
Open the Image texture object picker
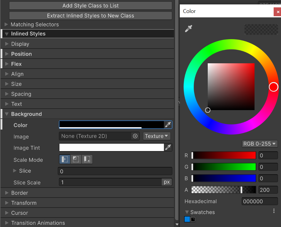click(135, 136)
